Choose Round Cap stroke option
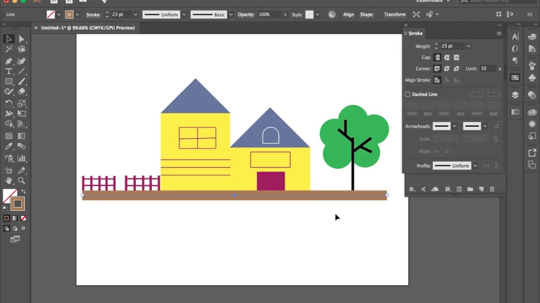Viewport: 540px width, 303px height. [447, 57]
